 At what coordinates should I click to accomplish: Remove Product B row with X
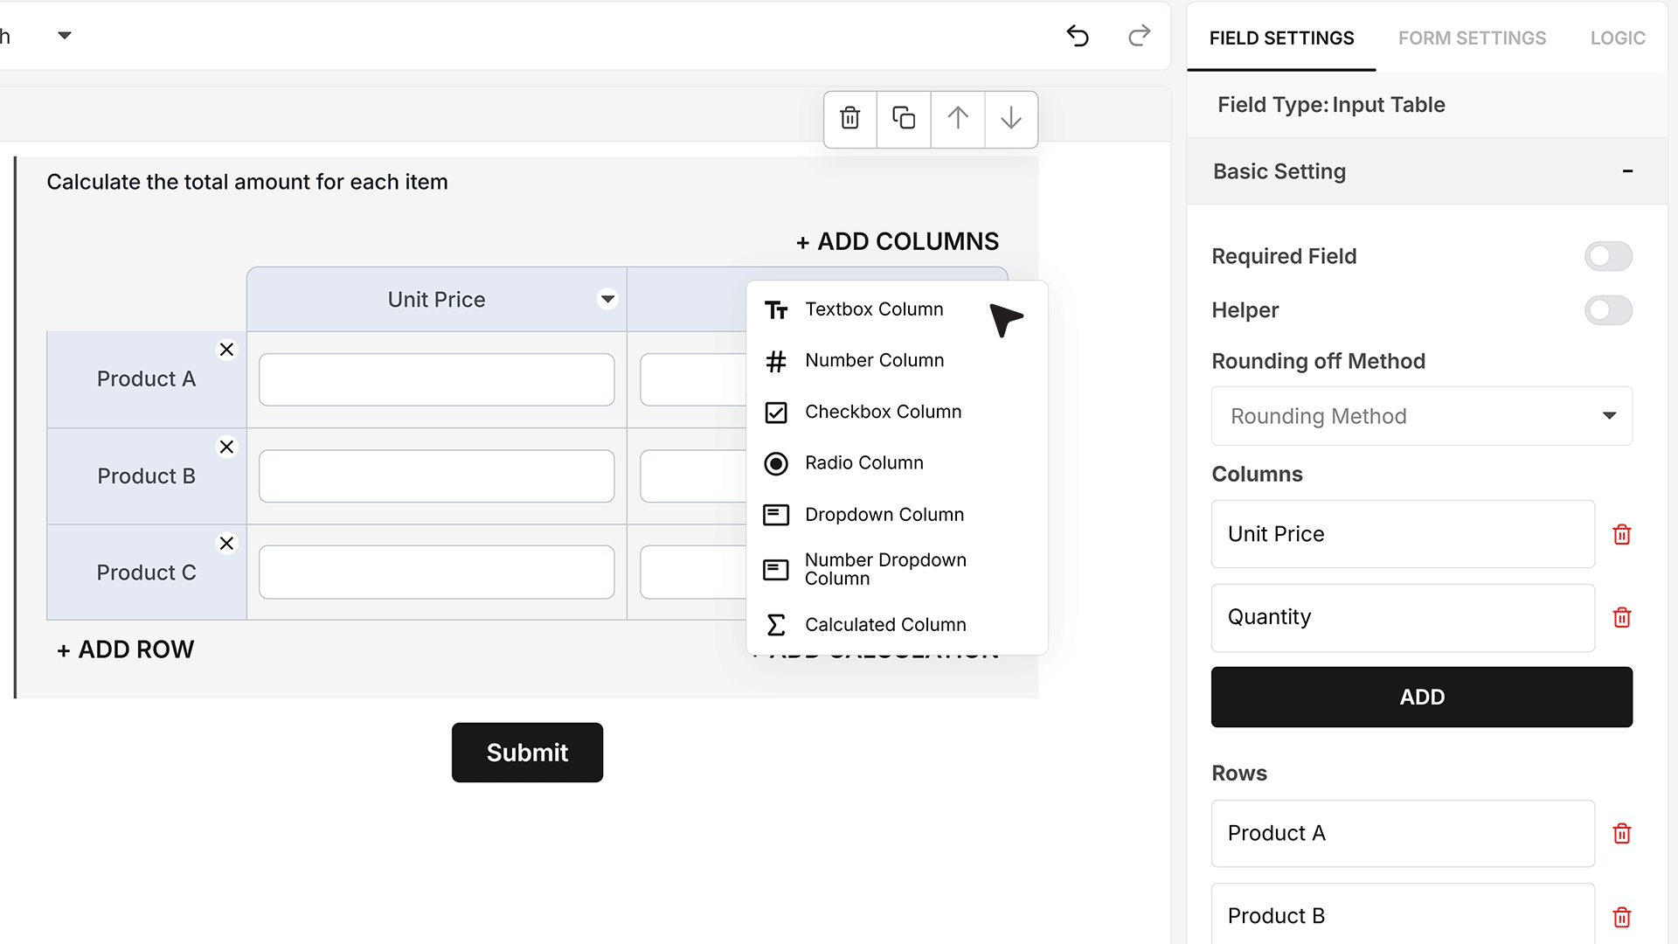pyautogui.click(x=226, y=447)
